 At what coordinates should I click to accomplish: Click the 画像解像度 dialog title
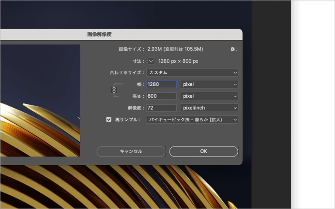pos(99,34)
